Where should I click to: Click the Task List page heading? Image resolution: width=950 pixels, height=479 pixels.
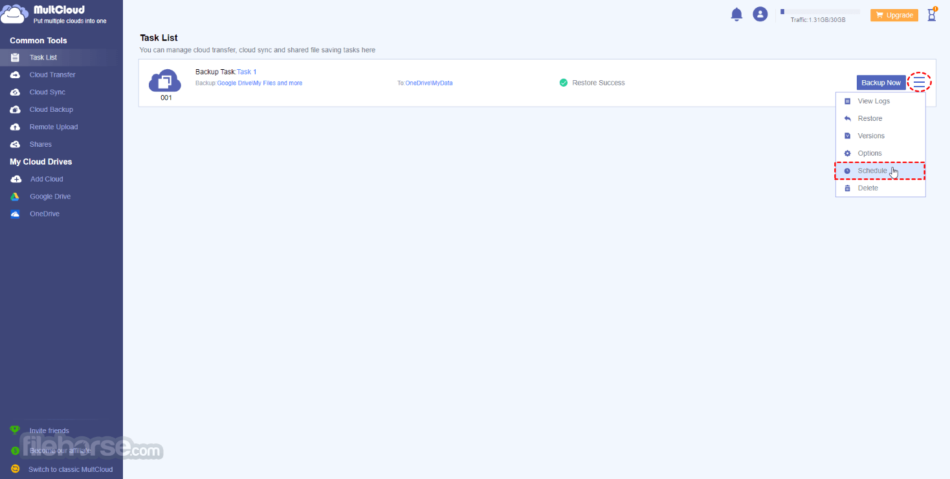point(159,38)
